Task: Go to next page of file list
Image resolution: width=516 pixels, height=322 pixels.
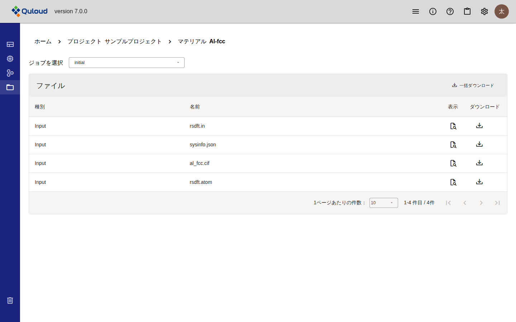Action: pos(481,203)
